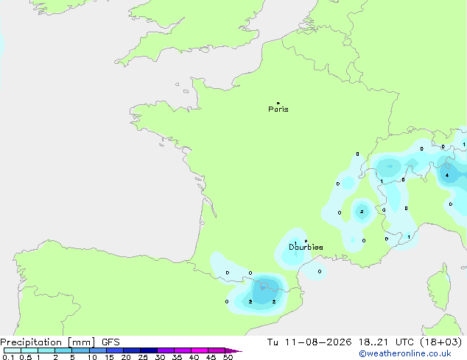Click the 'Precipitation [mm]' title text

click(x=48, y=342)
